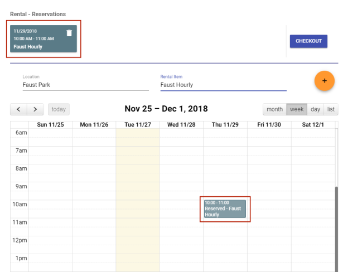Go to next week with right arrow
Screen dimensions: 348x272
(35, 109)
